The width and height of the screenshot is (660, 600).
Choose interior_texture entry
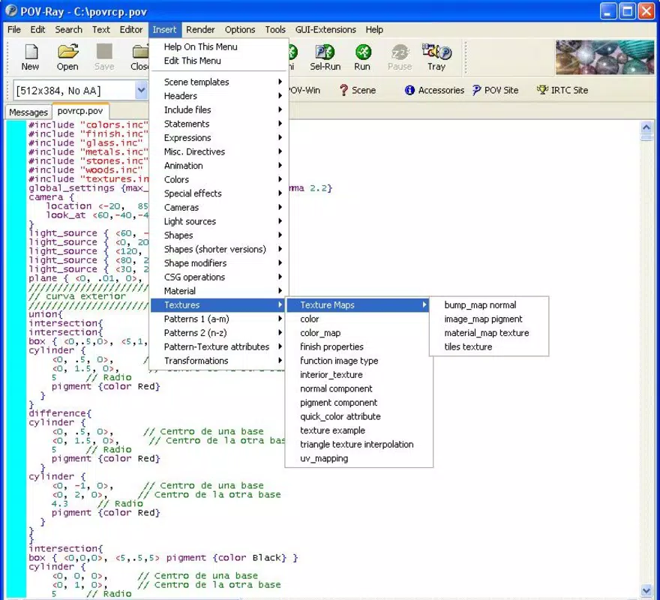coord(358,374)
